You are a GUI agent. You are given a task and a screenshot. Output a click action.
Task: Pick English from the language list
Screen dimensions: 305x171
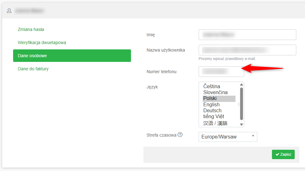[x=211, y=105]
